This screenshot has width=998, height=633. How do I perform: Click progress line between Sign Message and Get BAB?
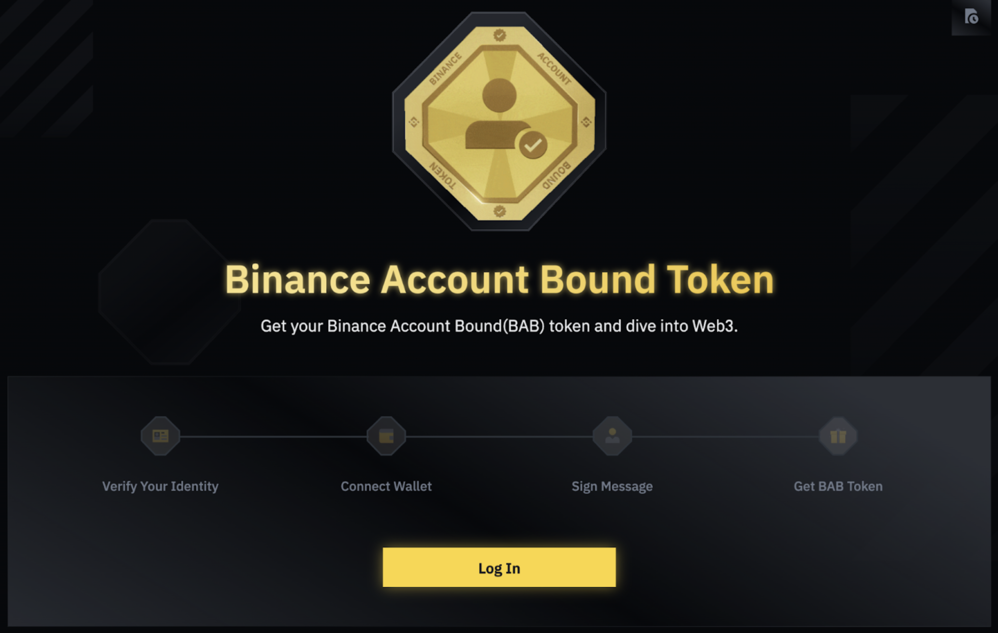click(x=725, y=436)
